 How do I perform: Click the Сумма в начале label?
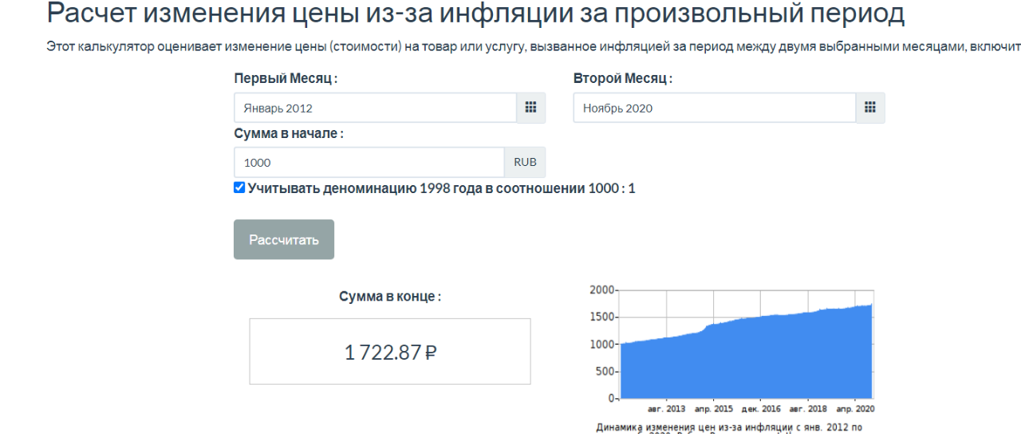coord(288,133)
